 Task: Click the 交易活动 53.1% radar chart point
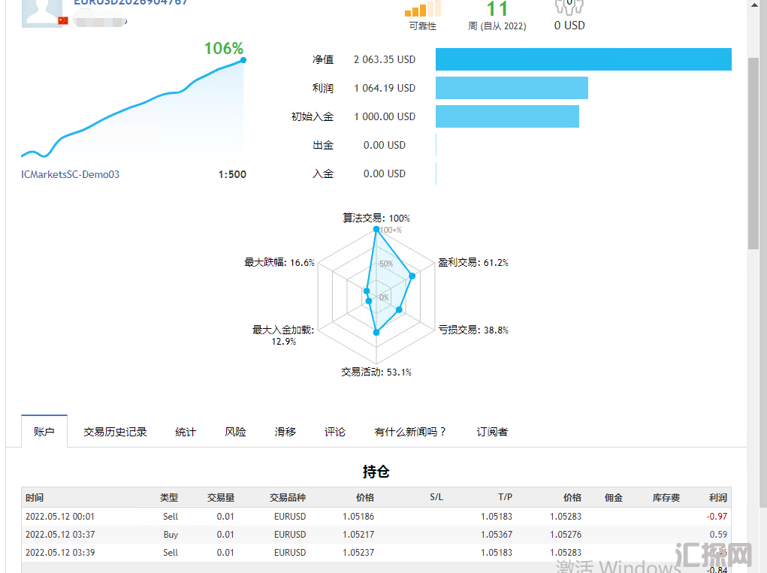(376, 332)
